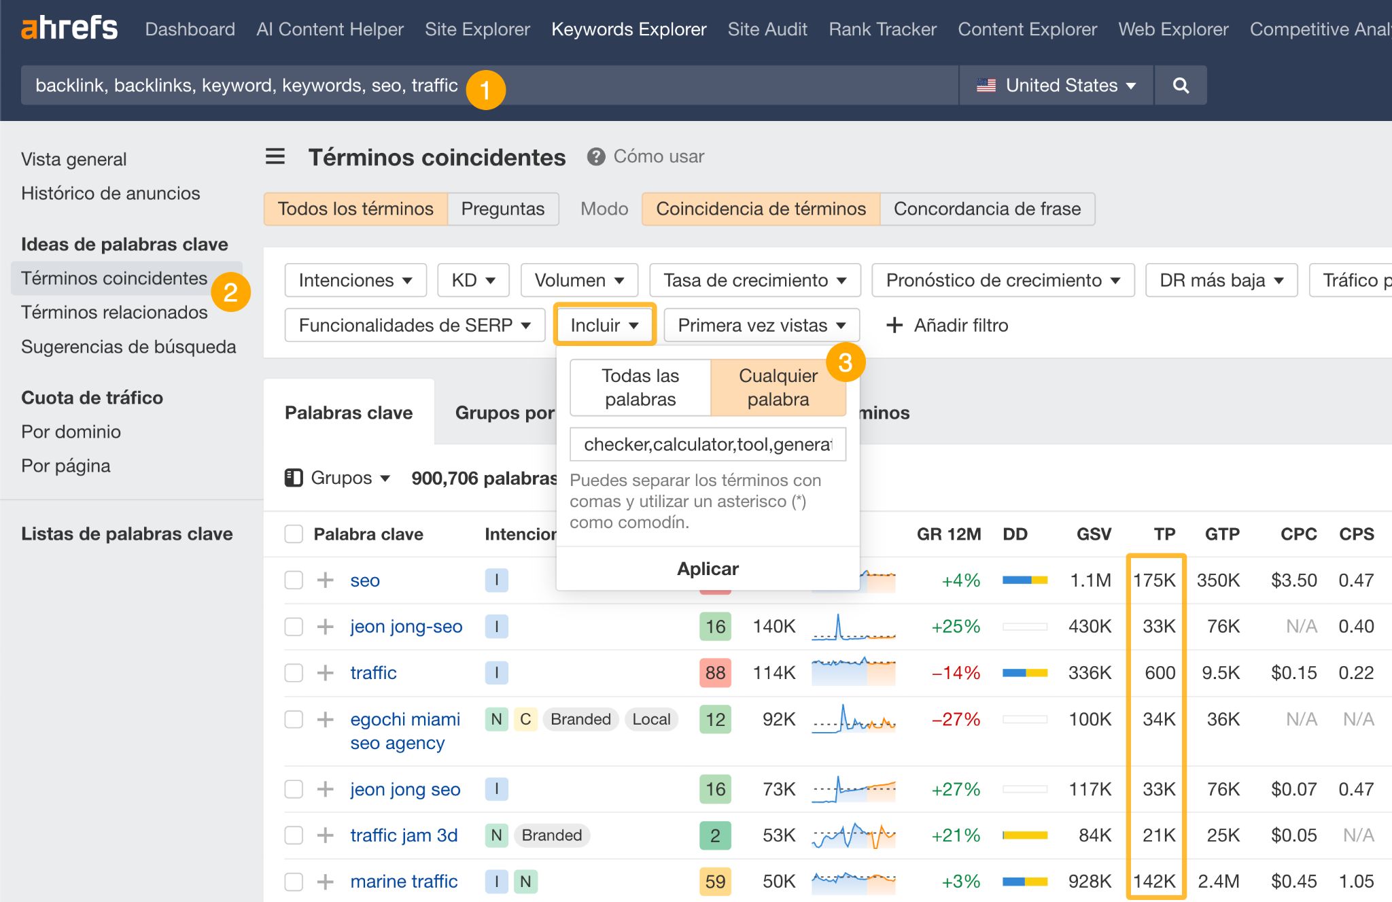Select the Preguntas tab
Image resolution: width=1392 pixels, height=902 pixels.
pyautogui.click(x=502, y=209)
